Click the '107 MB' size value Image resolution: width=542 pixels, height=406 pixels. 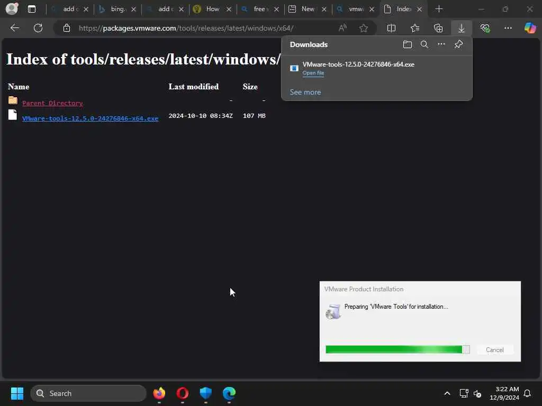pos(254,116)
